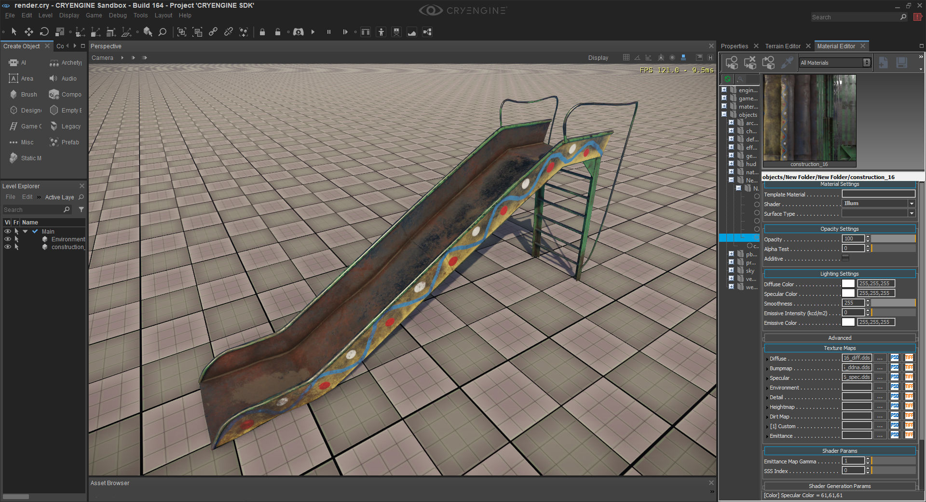Open the All Materials filter dropdown
926x502 pixels.
[835, 63]
